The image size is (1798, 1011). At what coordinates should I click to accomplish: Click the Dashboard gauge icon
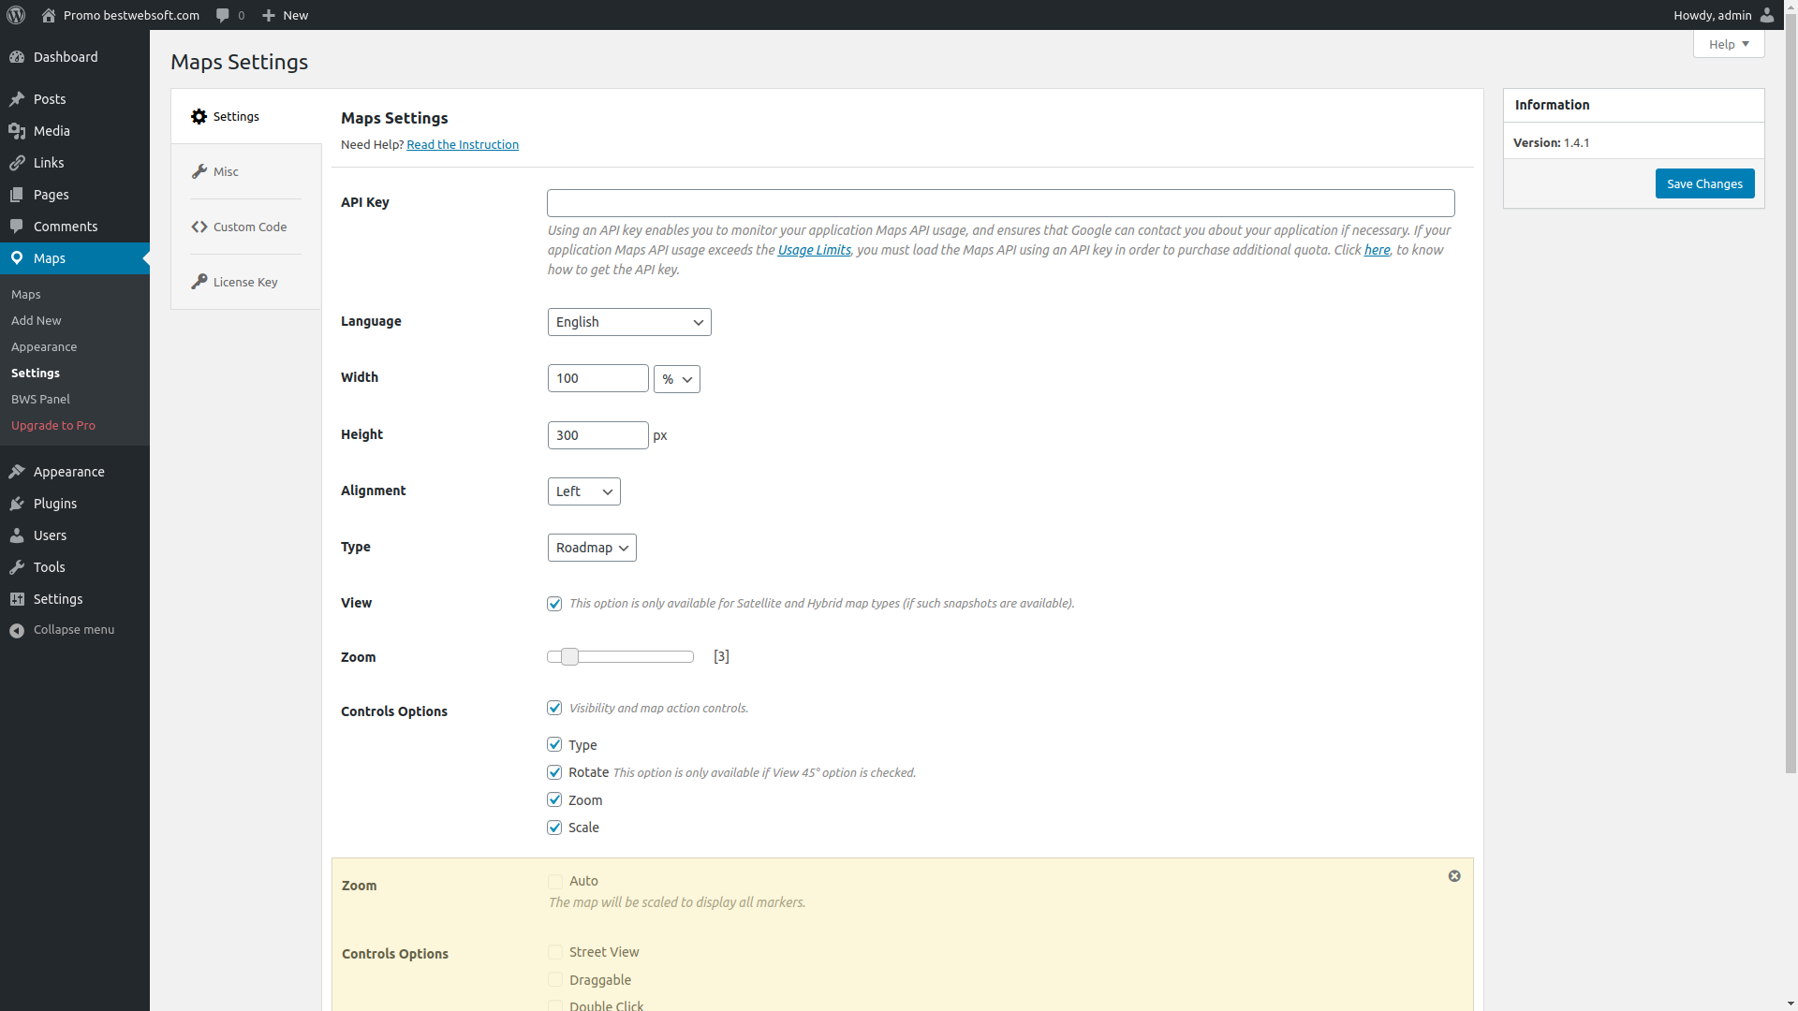point(17,57)
